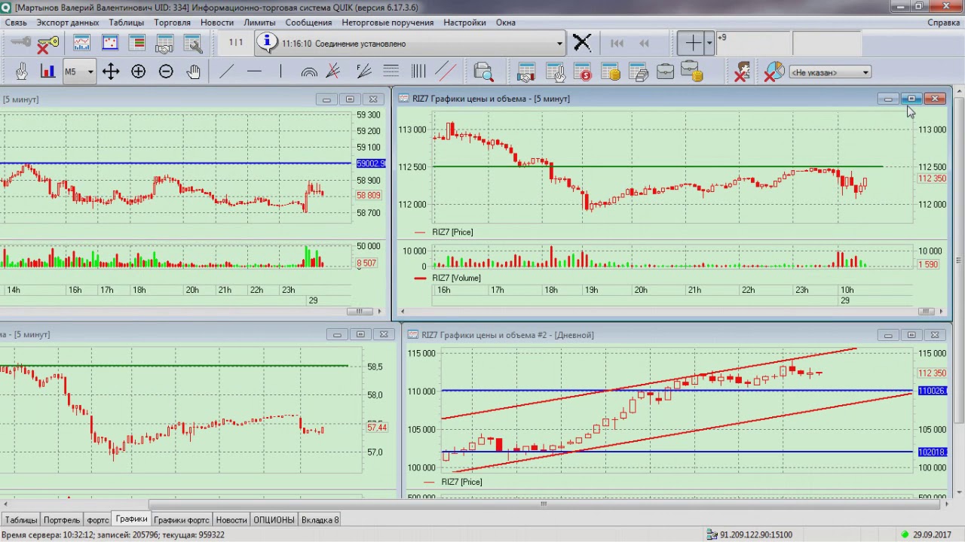Switch to the Таблицы tab
This screenshot has width=965, height=542.
click(x=21, y=519)
